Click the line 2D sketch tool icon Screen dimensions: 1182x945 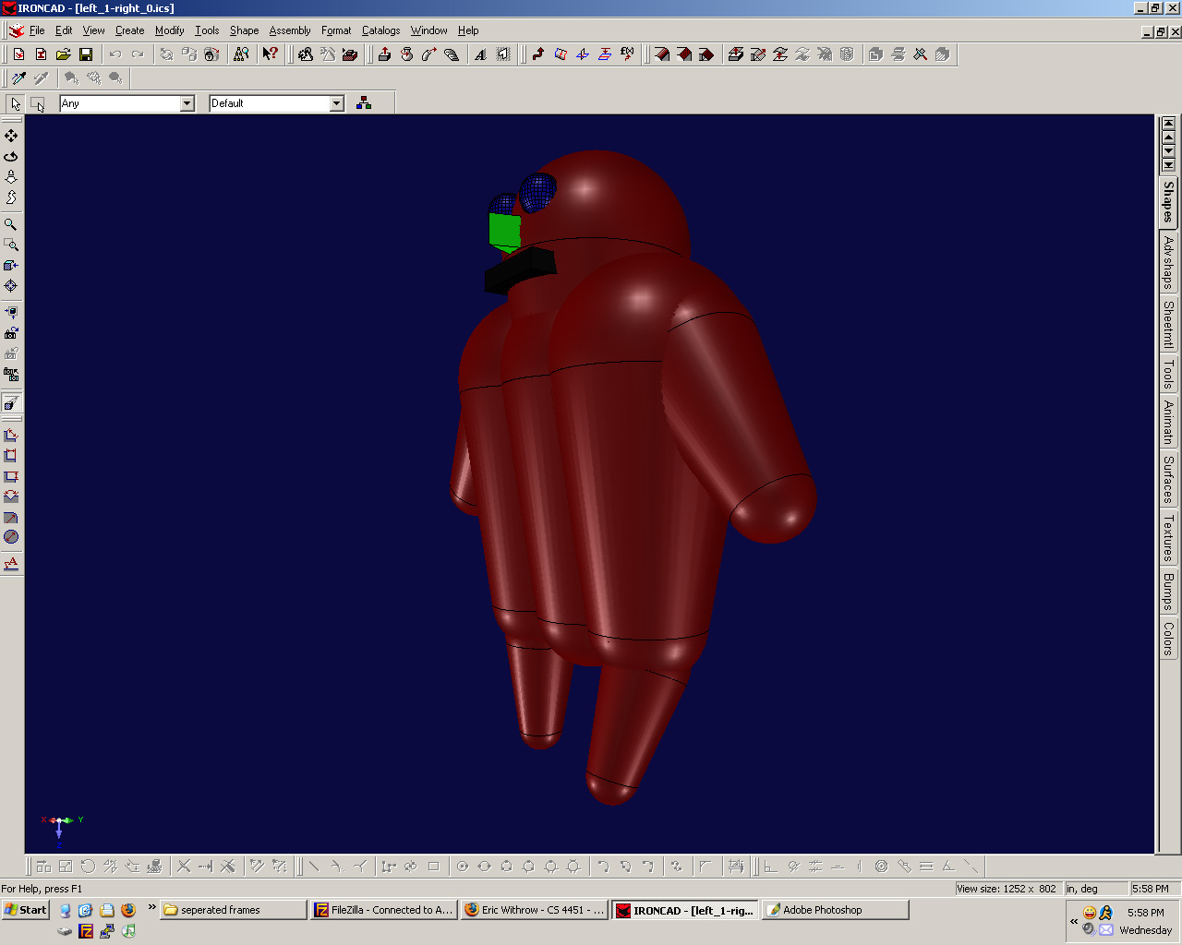click(314, 867)
